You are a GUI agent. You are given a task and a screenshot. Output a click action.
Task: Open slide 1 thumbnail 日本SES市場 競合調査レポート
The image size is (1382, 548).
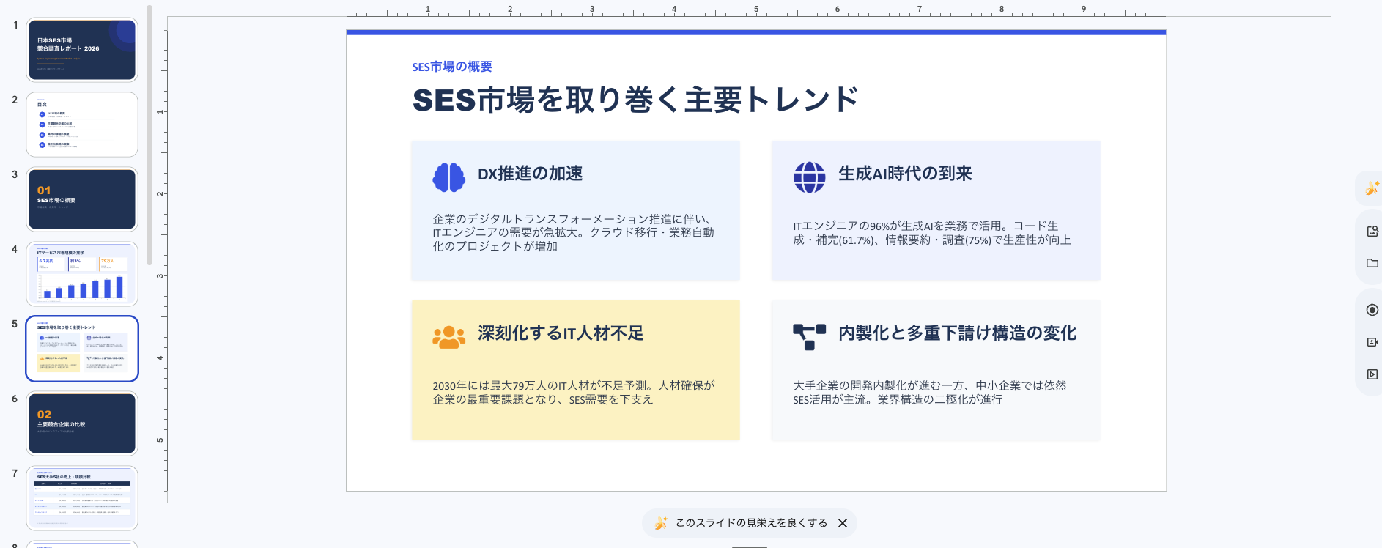(x=82, y=50)
